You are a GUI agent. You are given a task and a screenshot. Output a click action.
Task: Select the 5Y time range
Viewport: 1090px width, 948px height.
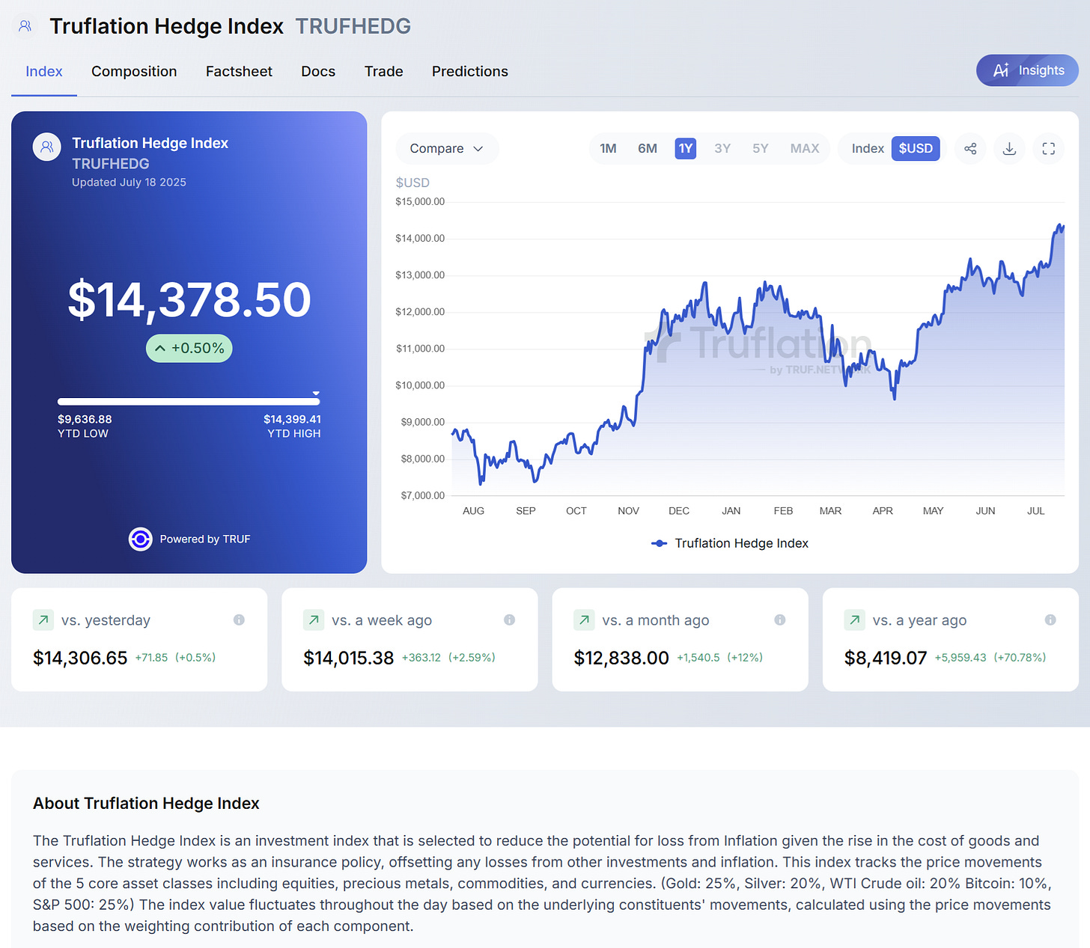(761, 148)
